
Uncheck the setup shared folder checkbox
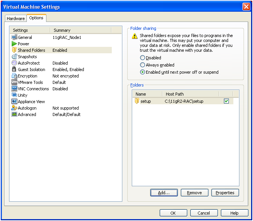226,101
